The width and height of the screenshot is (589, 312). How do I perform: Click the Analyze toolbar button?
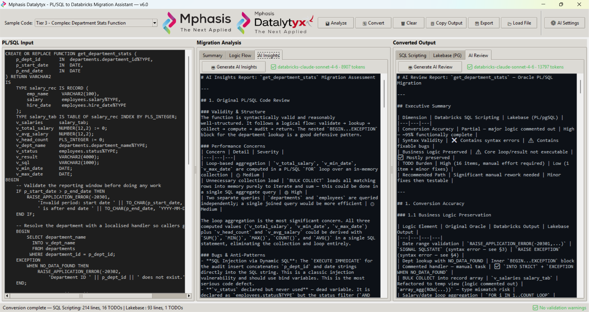336,23
